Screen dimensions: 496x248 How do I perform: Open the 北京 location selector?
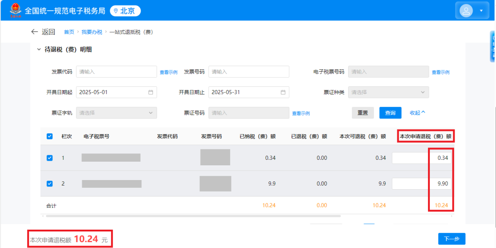[x=125, y=11]
